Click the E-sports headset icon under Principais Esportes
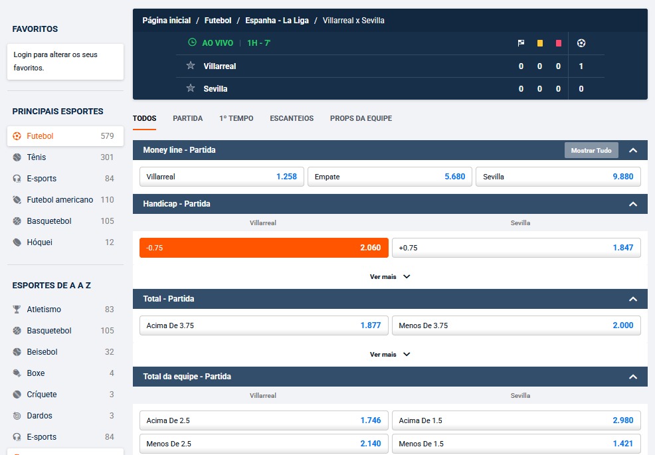 (17, 179)
